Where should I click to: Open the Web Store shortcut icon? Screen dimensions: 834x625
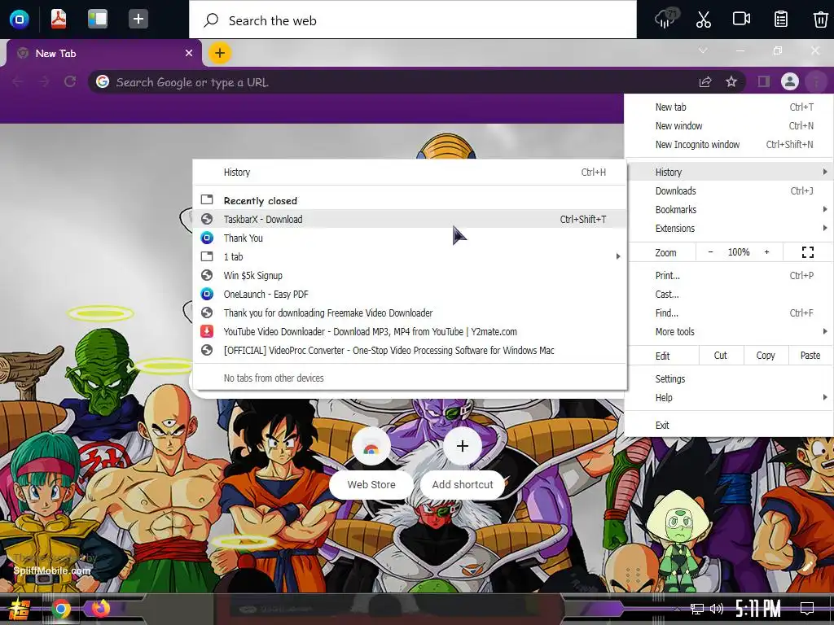pyautogui.click(x=371, y=447)
